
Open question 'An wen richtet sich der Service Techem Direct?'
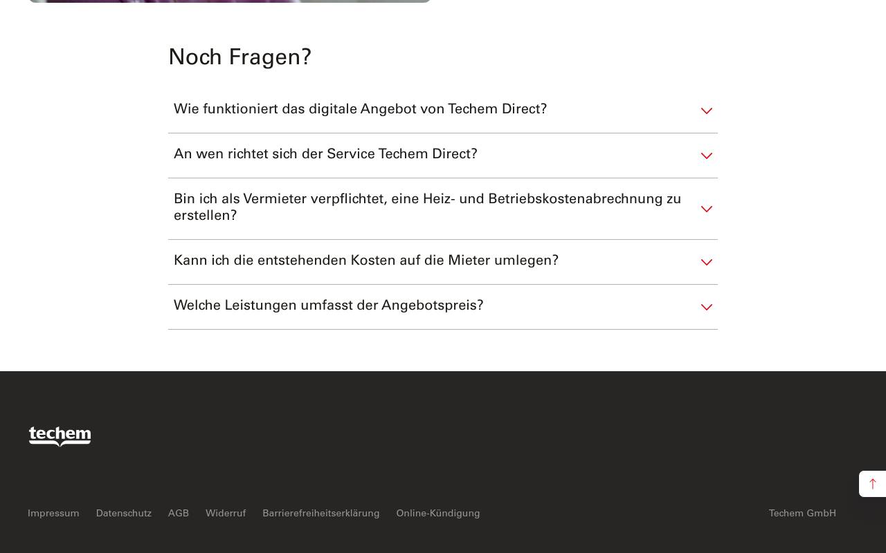coord(443,156)
